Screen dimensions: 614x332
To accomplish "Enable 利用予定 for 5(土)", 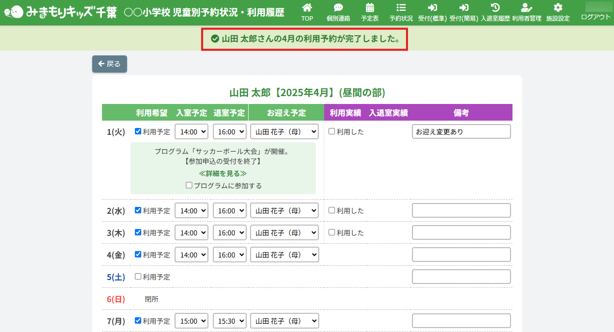I will [x=138, y=277].
